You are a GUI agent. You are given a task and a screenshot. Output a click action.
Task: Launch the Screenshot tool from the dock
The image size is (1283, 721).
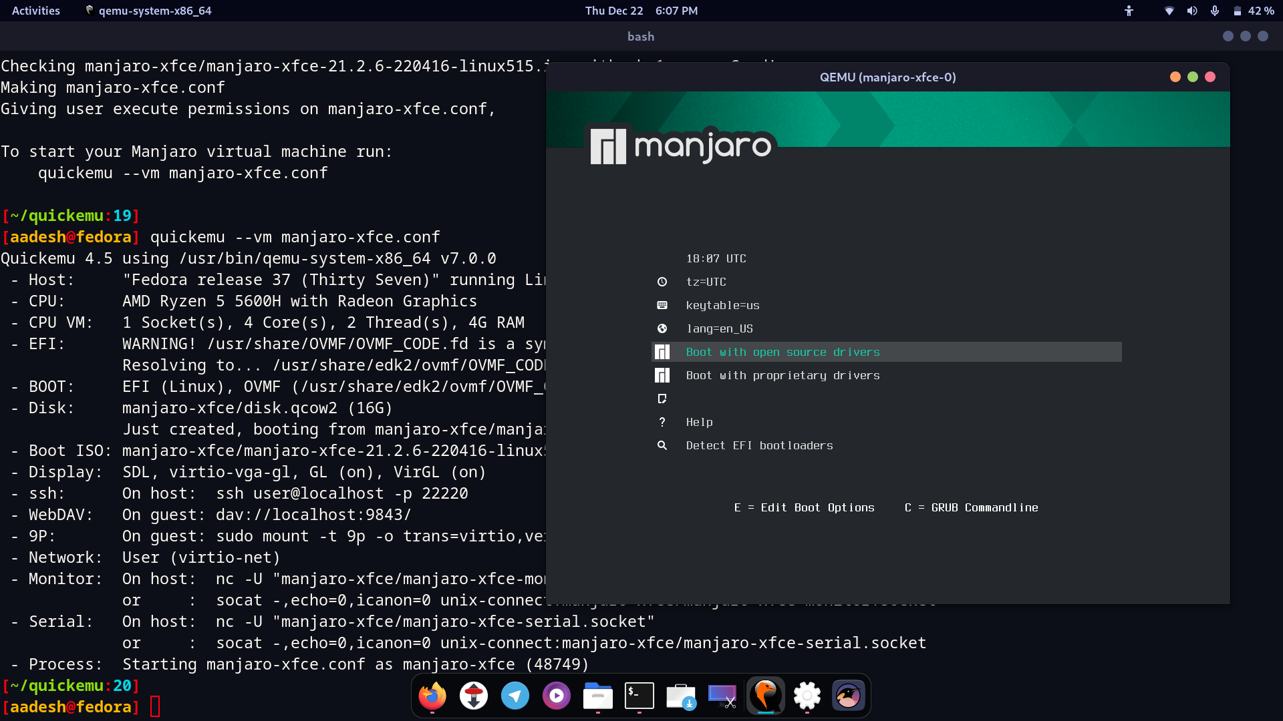(x=722, y=696)
